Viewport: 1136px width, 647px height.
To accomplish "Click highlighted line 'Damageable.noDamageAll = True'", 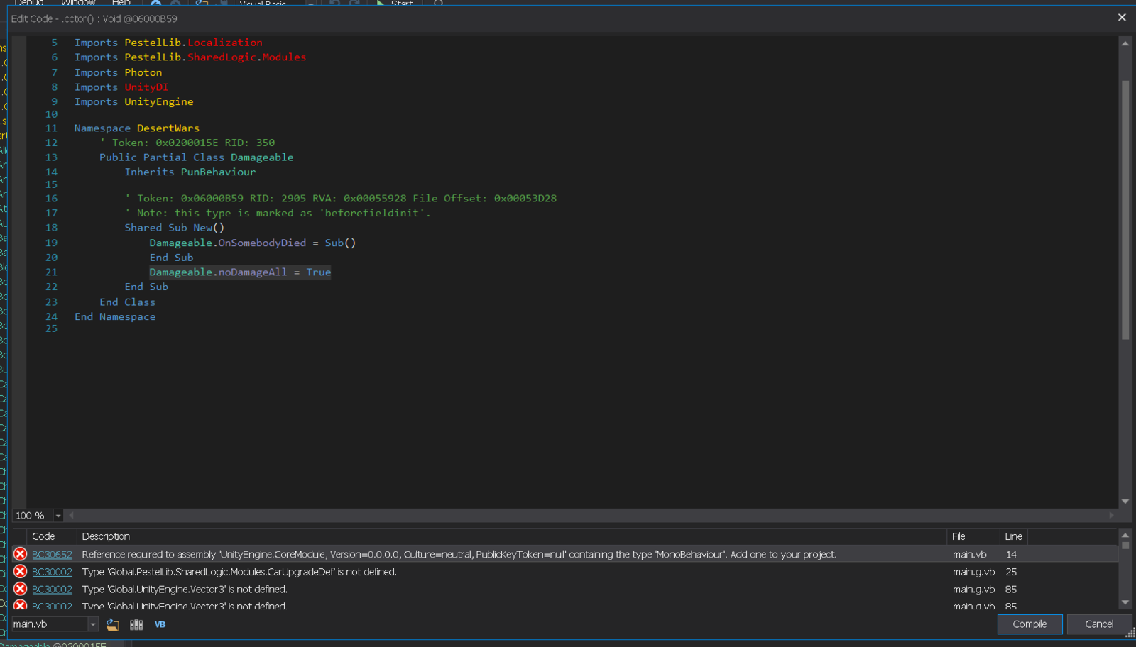I will (x=240, y=272).
